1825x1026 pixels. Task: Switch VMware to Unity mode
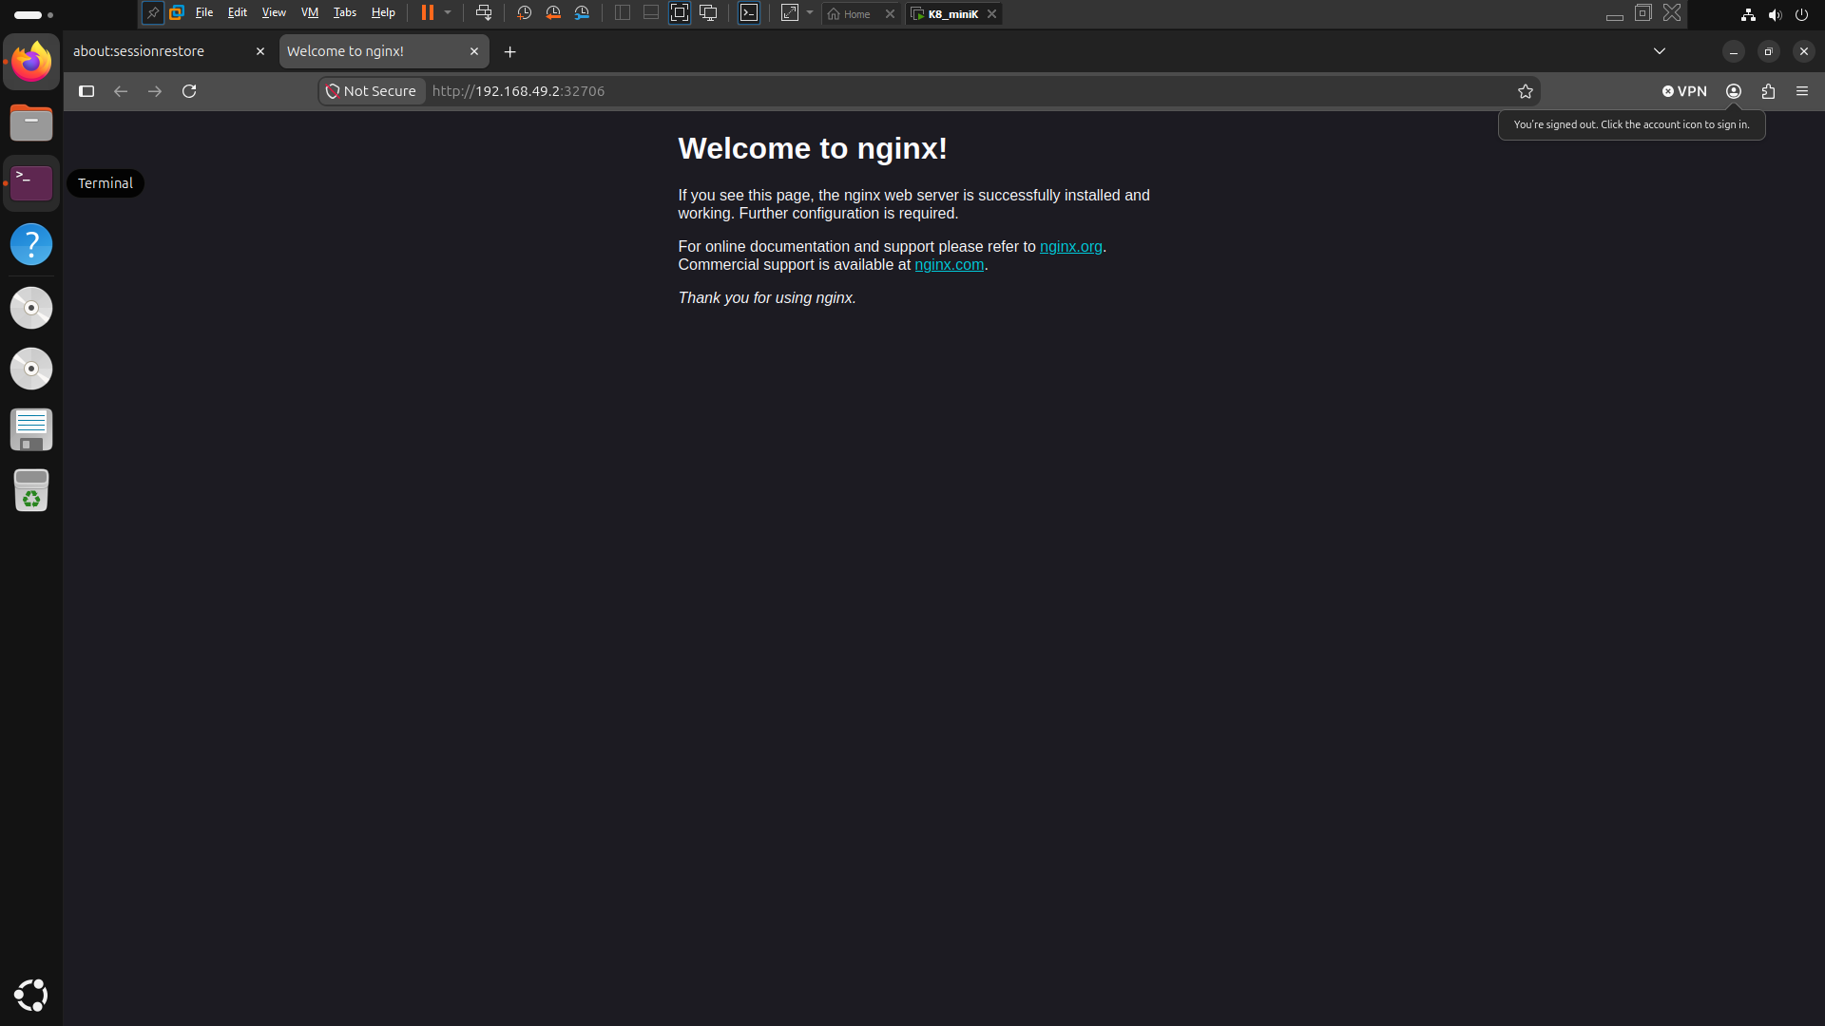708,13
